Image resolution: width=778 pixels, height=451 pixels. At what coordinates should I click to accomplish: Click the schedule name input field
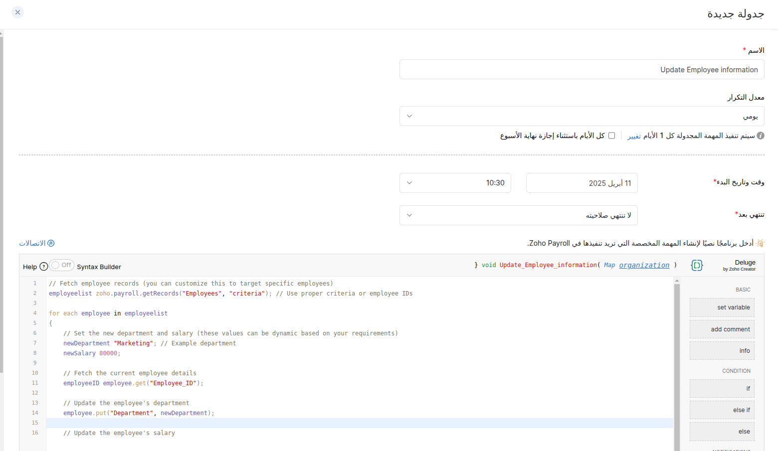[x=582, y=69]
